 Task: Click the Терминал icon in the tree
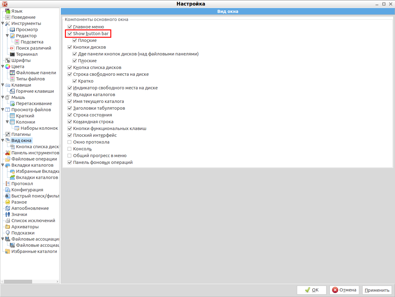pyautogui.click(x=12, y=54)
